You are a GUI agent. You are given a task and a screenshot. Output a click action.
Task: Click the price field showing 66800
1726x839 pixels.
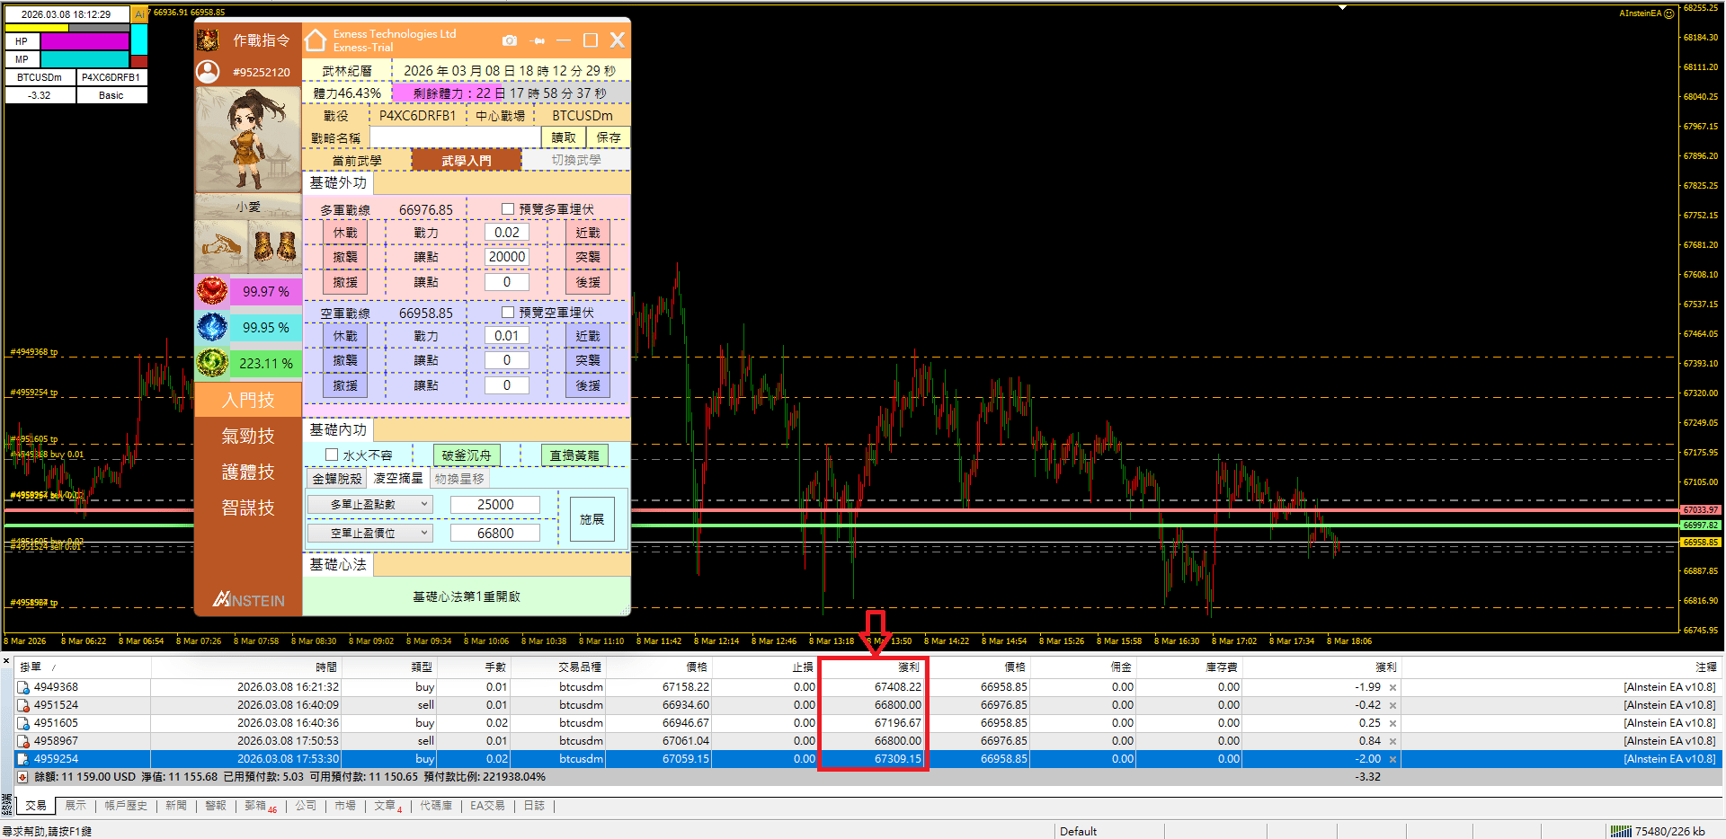point(495,534)
